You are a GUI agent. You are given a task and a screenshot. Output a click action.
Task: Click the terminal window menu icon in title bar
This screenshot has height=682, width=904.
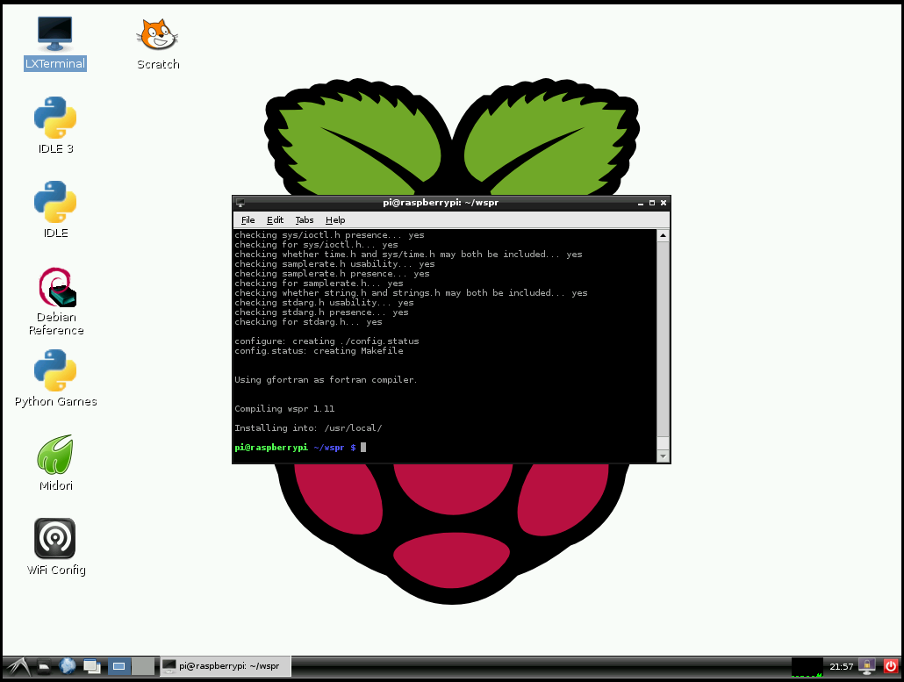pos(240,203)
